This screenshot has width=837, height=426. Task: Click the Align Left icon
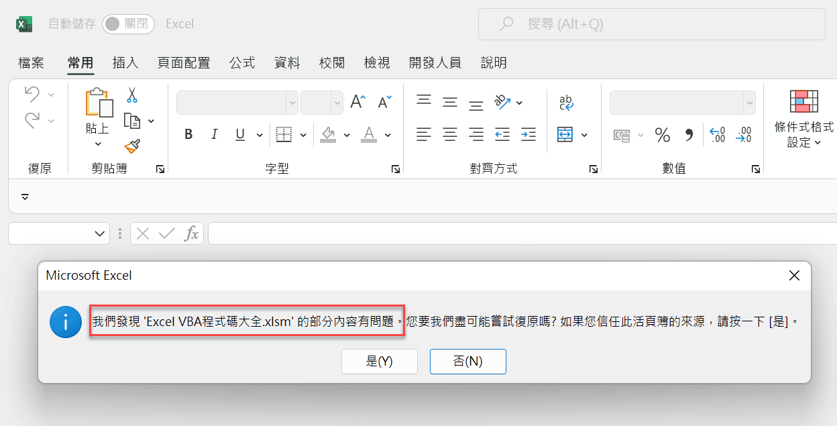[423, 134]
